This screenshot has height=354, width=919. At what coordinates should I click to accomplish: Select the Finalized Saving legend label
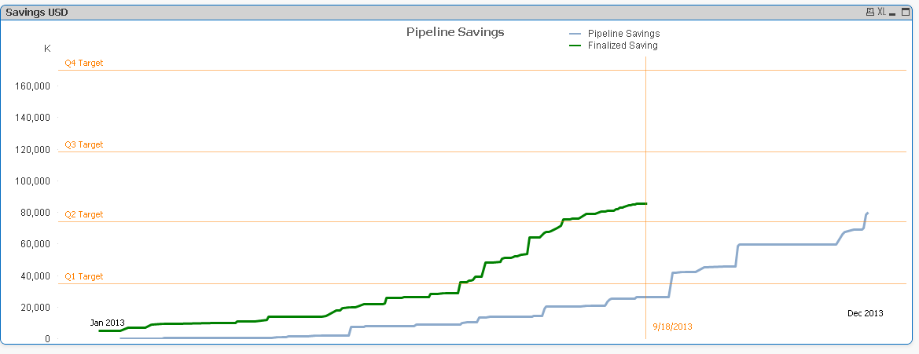click(623, 46)
